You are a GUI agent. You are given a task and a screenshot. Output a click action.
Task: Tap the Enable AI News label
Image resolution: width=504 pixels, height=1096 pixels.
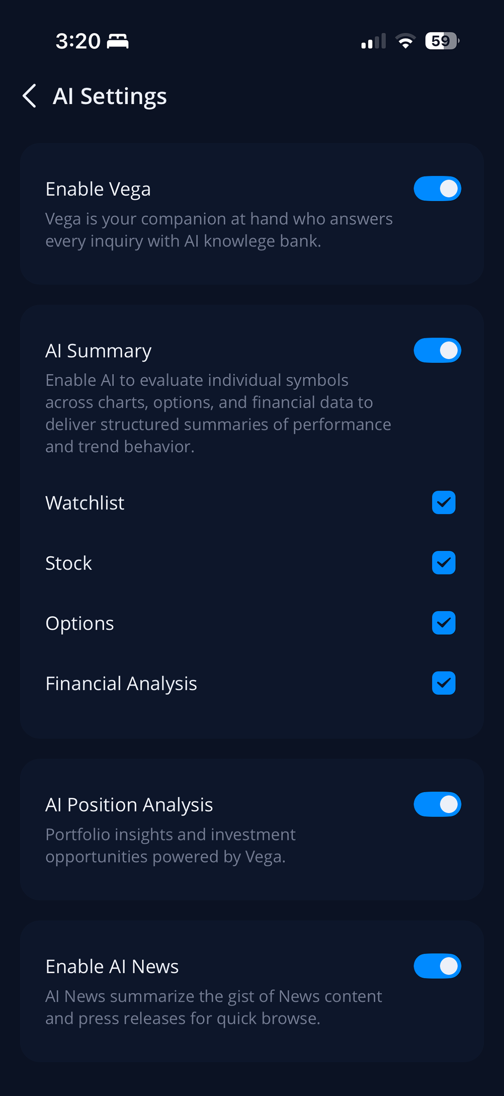[x=112, y=967]
